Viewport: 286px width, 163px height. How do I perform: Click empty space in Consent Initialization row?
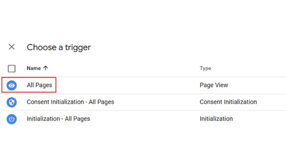point(159,102)
